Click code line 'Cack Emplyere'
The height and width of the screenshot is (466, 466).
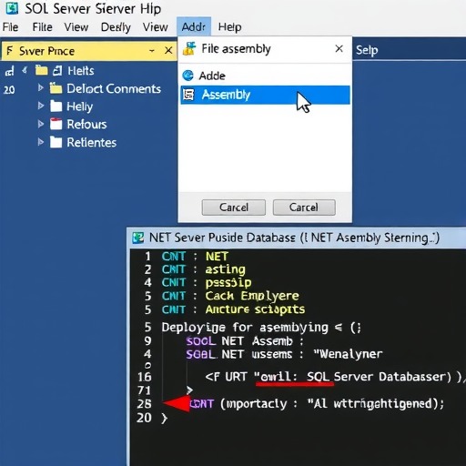click(x=252, y=296)
